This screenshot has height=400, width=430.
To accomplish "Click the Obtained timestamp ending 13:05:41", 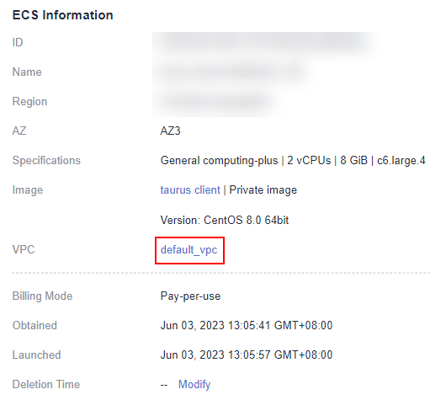I will click(x=247, y=326).
